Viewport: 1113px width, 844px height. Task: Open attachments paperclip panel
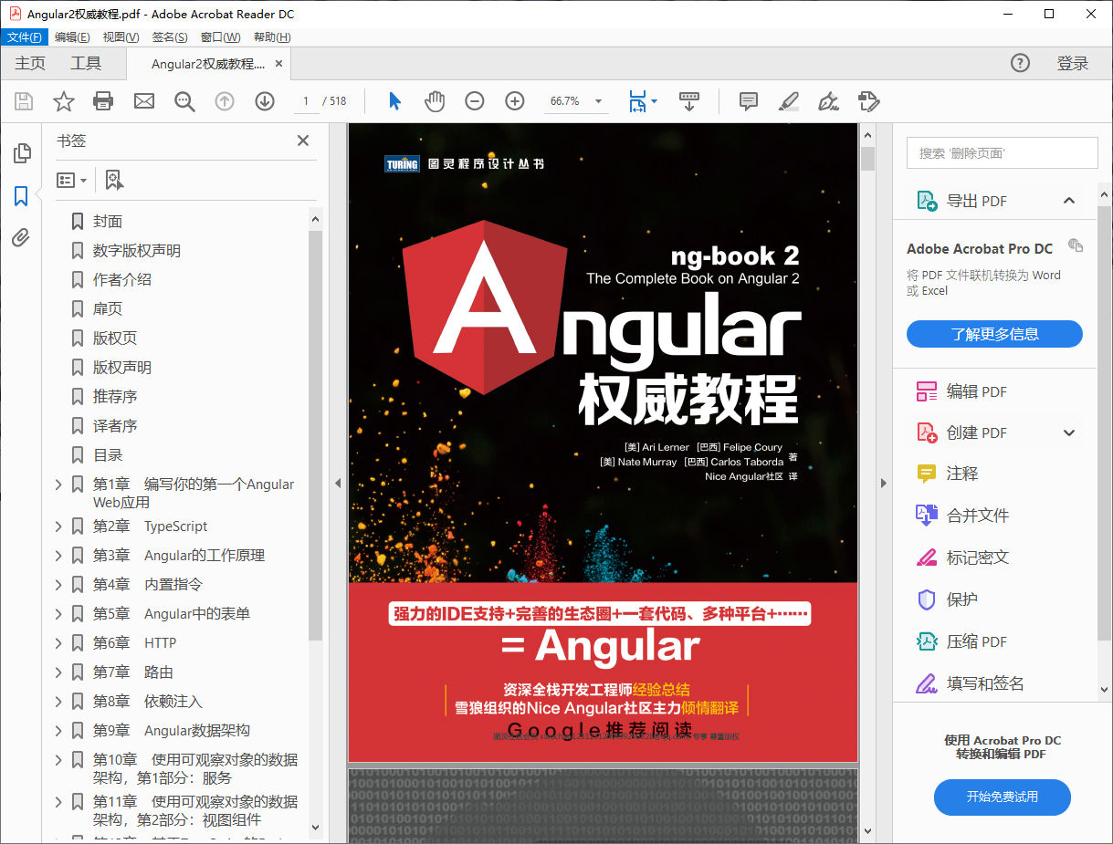(22, 238)
